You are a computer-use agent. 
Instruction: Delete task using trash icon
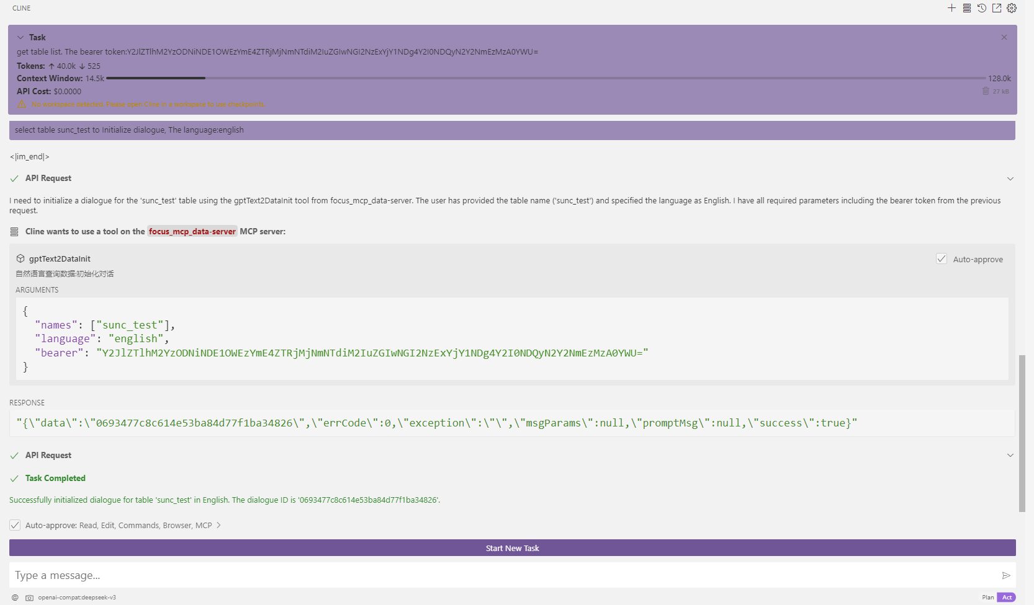point(986,91)
